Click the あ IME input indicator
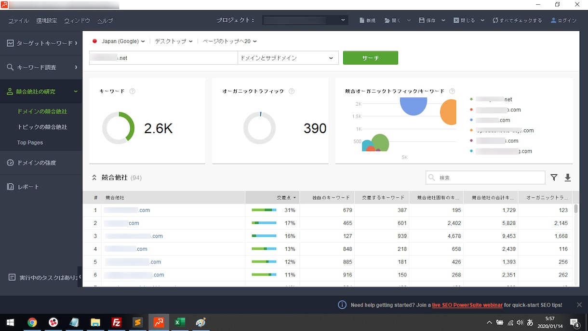The width and height of the screenshot is (588, 331). (530, 322)
